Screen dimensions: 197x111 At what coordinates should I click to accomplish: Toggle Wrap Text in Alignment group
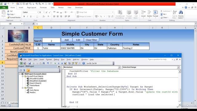tap(82, 12)
